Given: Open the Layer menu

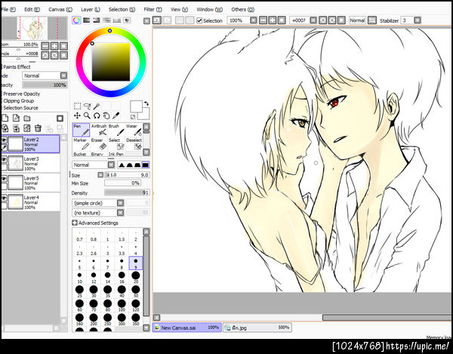Looking at the screenshot, I should point(91,10).
